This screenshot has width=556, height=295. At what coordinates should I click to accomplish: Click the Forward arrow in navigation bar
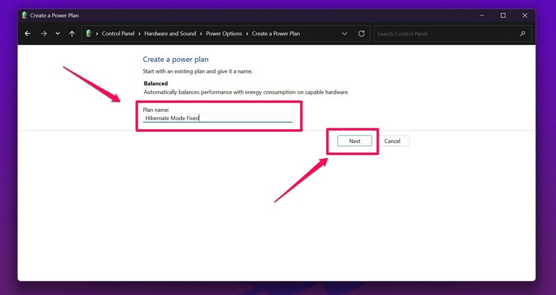(43, 33)
